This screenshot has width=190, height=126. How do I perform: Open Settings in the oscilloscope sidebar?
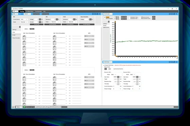[105, 24]
